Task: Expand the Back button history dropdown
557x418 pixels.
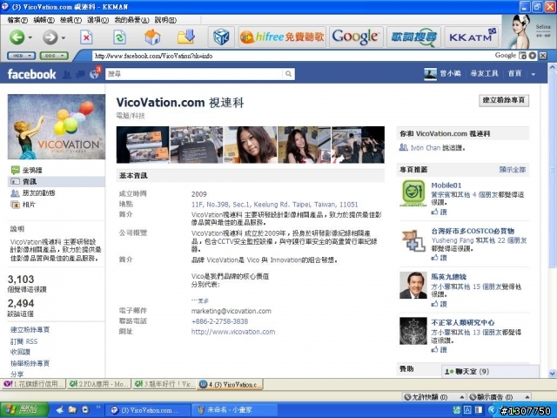Action: [30, 37]
